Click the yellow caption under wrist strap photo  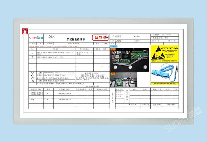tap(165, 84)
